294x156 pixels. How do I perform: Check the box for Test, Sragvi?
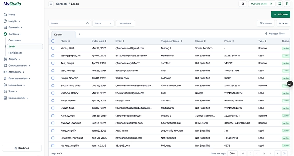[x=53, y=63]
